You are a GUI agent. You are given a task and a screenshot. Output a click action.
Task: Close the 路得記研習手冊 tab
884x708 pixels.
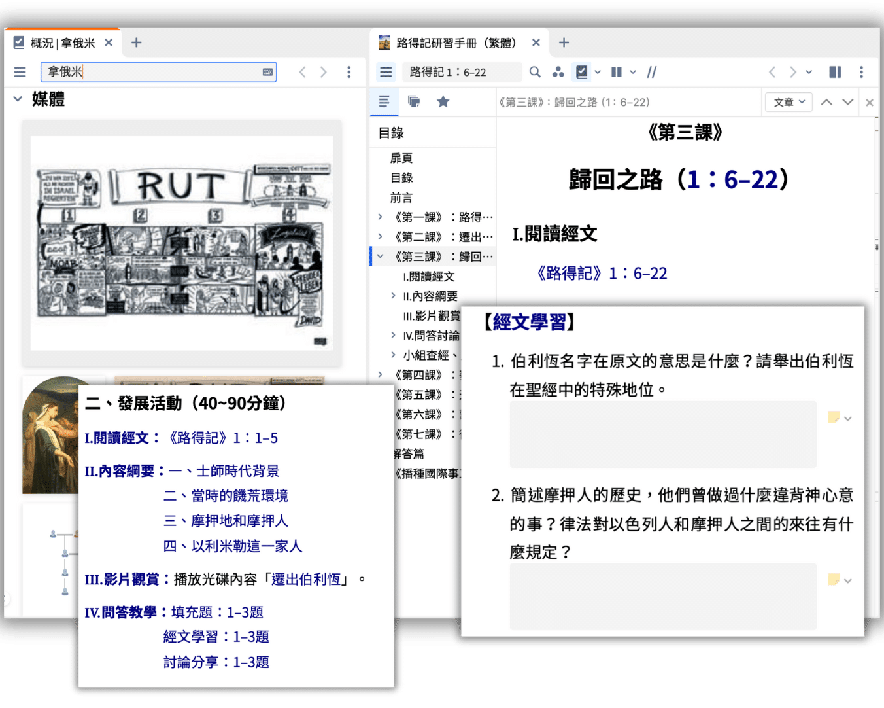point(536,43)
